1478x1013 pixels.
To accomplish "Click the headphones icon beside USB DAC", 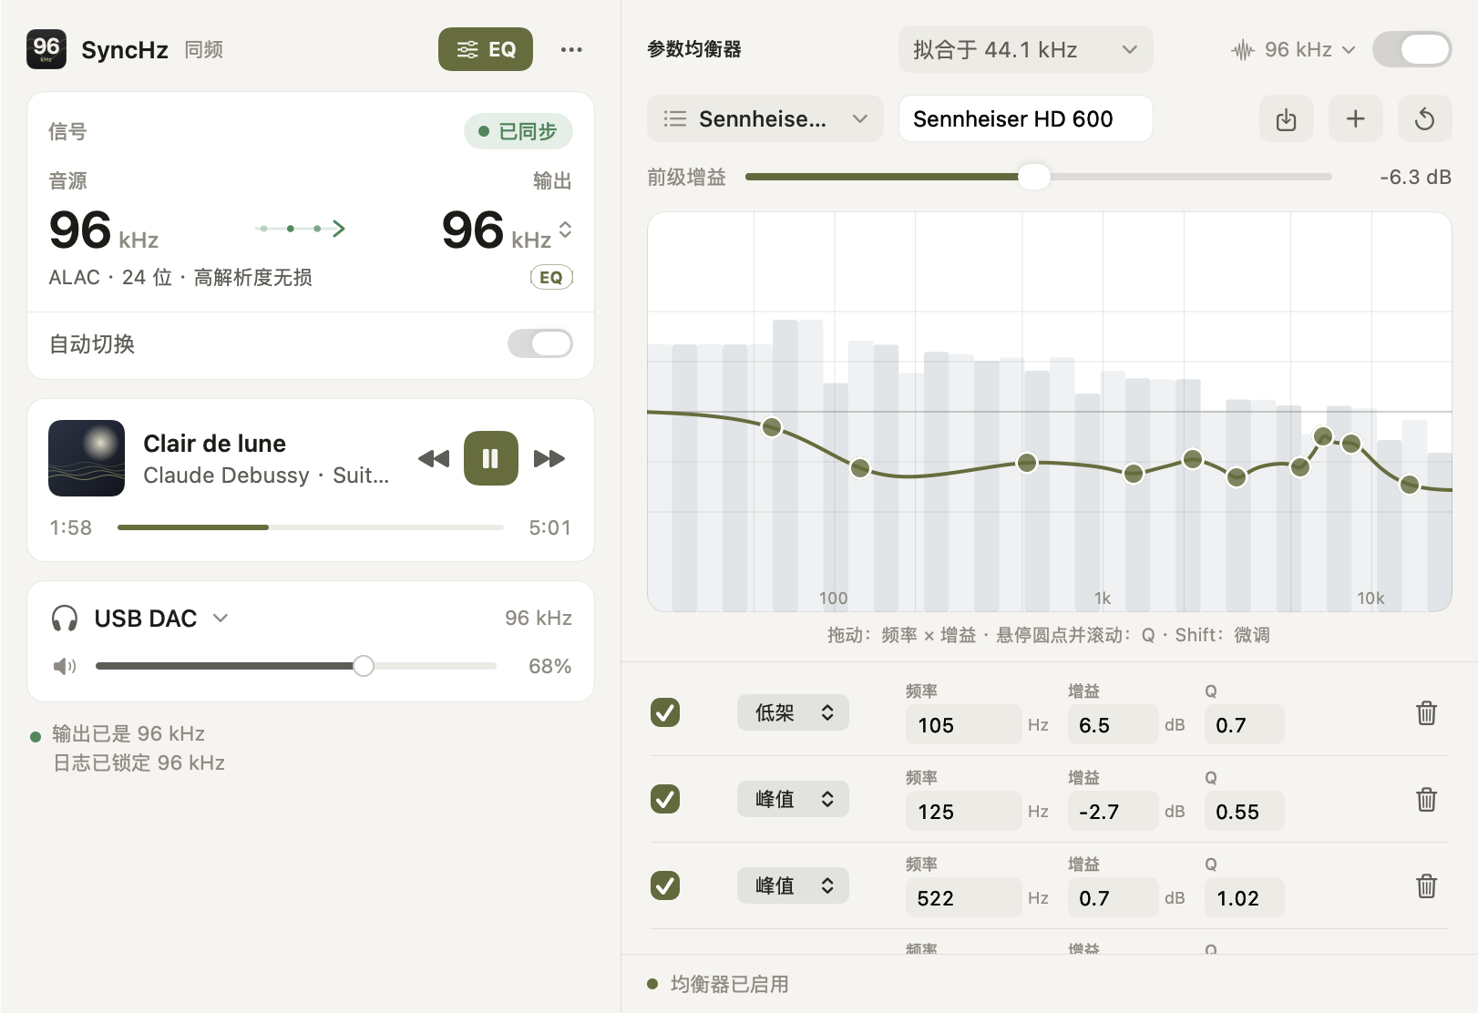I will [65, 619].
